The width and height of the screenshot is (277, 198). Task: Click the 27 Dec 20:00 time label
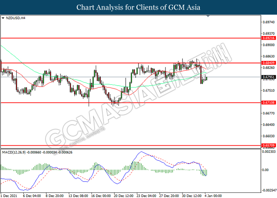(169, 196)
